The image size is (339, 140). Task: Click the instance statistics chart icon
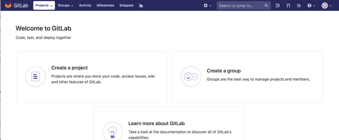141,5
